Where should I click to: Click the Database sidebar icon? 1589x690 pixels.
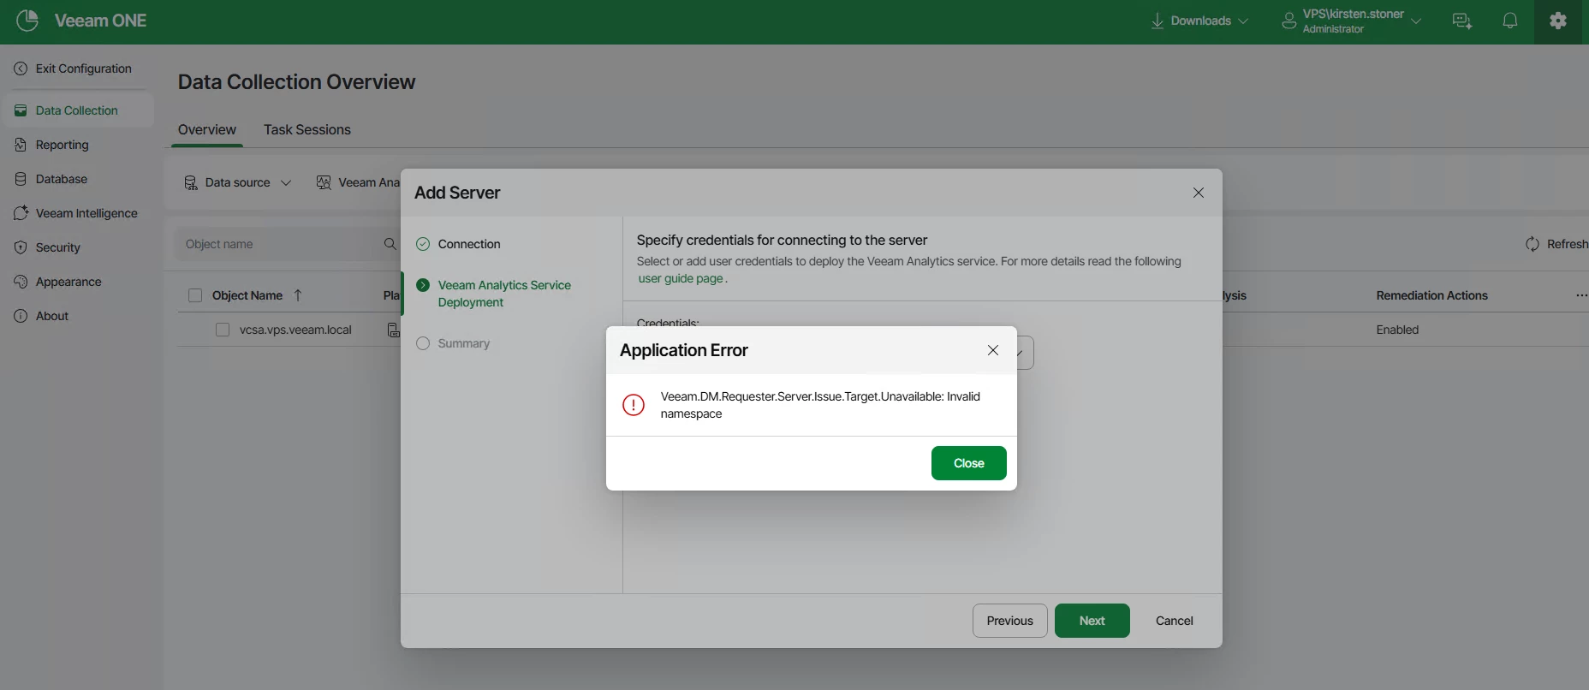[x=21, y=179]
